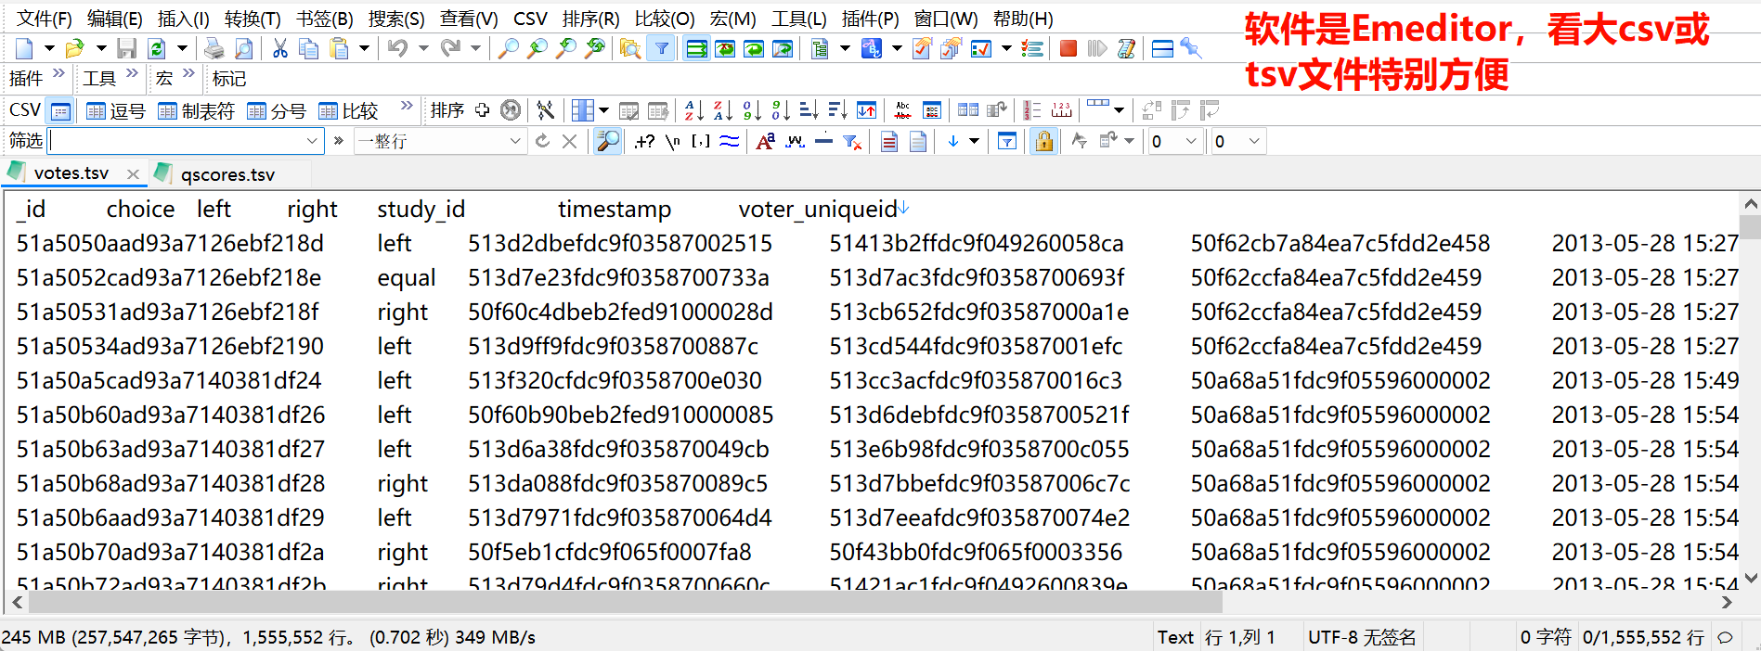Image resolution: width=1761 pixels, height=651 pixels.
Task: Toggle the Filter toolbar funnel button
Action: pyautogui.click(x=661, y=48)
